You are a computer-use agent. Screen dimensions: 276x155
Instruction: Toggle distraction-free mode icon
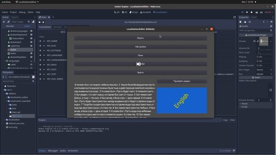point(235,17)
